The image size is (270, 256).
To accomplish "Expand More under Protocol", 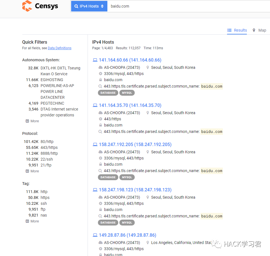I will (32, 171).
